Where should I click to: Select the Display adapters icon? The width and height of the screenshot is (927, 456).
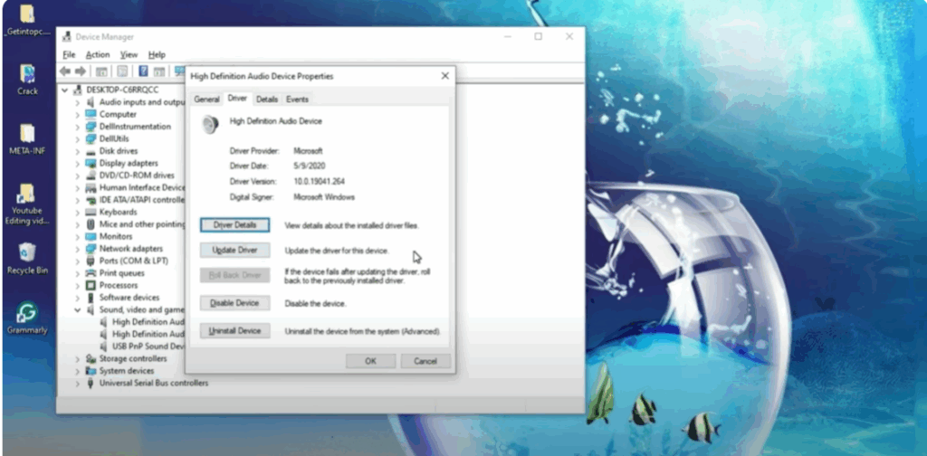coord(91,163)
